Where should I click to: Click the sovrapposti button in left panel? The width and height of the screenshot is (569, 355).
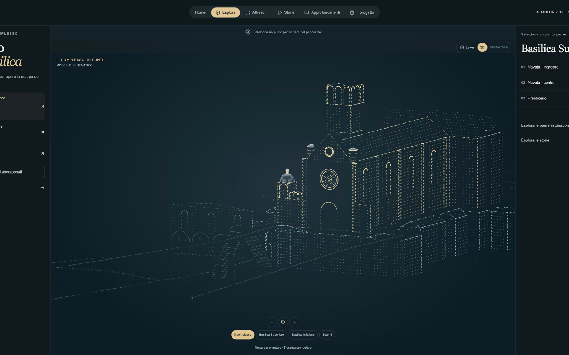[x=22, y=172]
